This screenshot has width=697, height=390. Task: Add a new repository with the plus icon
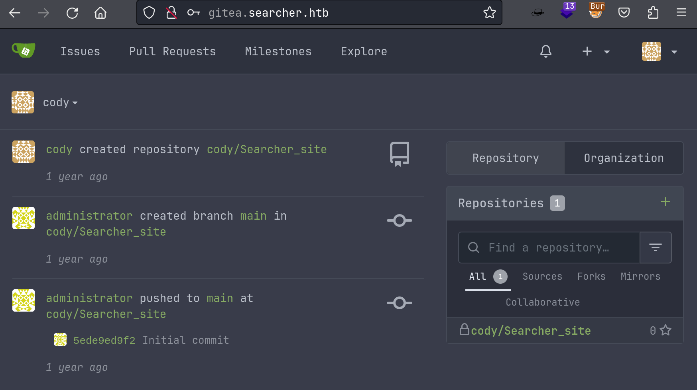665,202
